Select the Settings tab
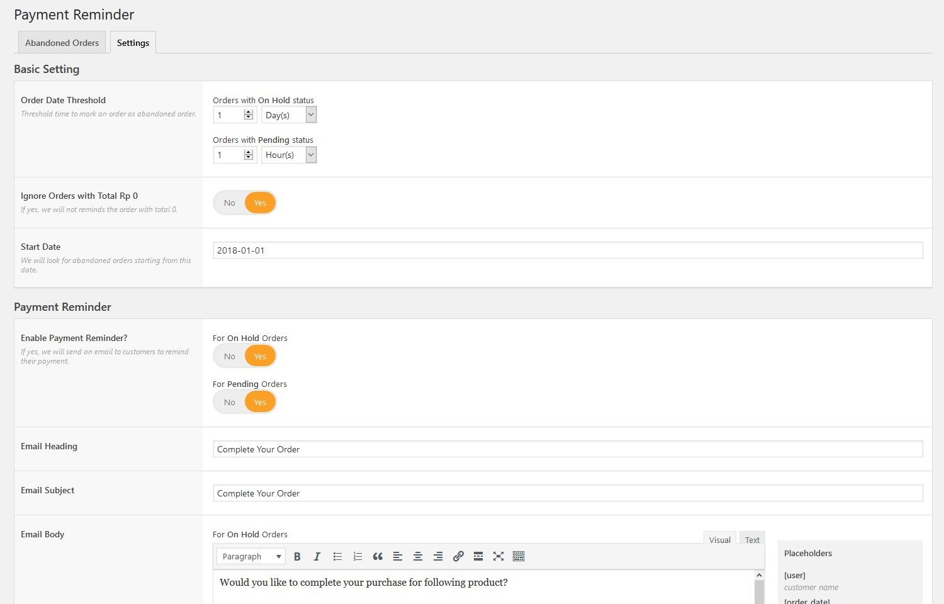This screenshot has width=944, height=604. pos(133,43)
